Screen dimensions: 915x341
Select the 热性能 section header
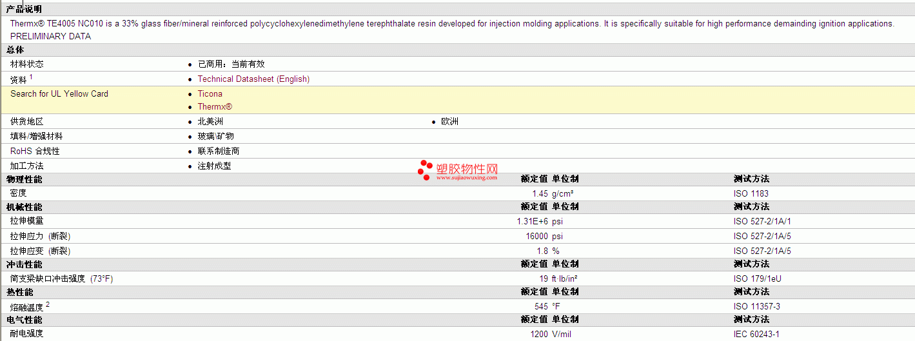coord(20,292)
